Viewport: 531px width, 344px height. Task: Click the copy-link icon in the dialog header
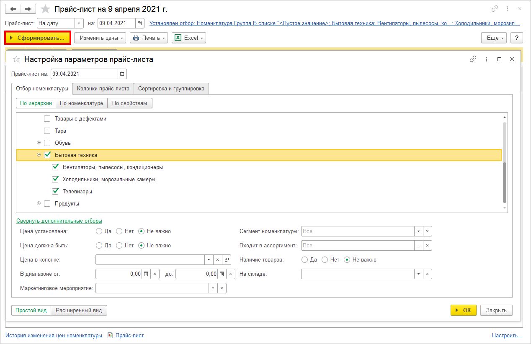473,59
